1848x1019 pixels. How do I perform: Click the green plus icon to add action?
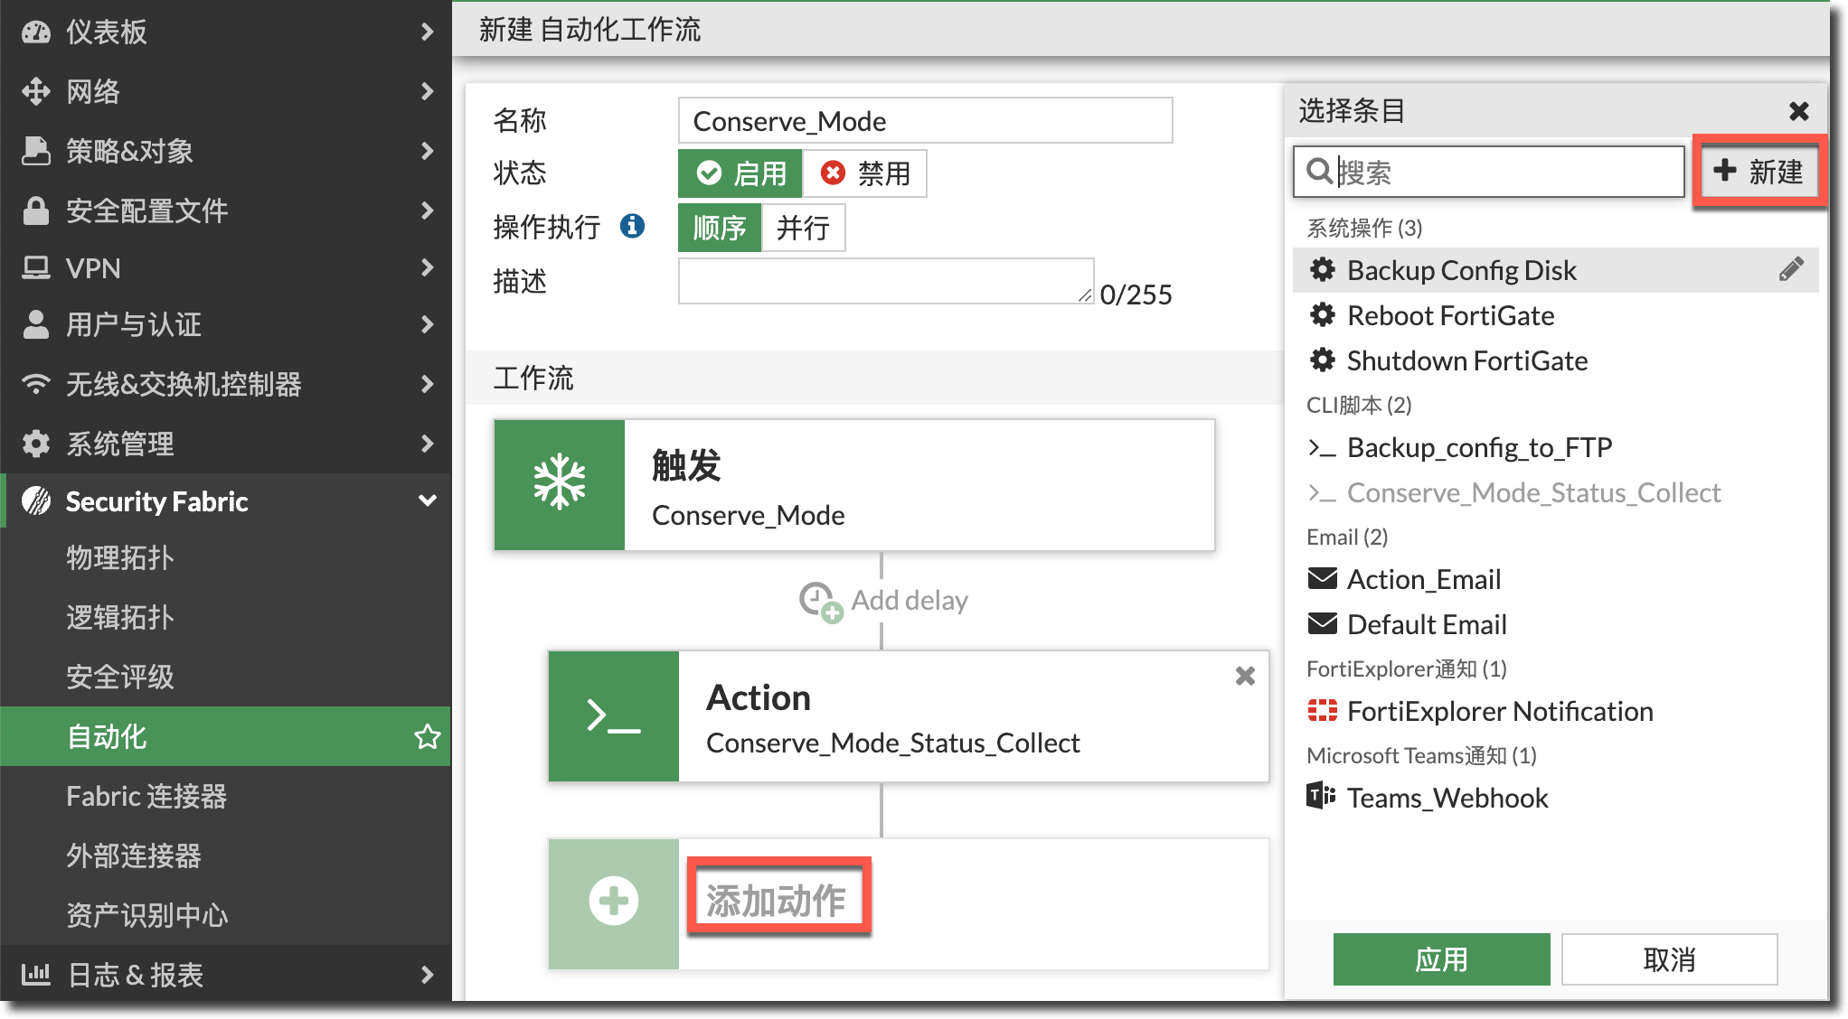coord(614,901)
